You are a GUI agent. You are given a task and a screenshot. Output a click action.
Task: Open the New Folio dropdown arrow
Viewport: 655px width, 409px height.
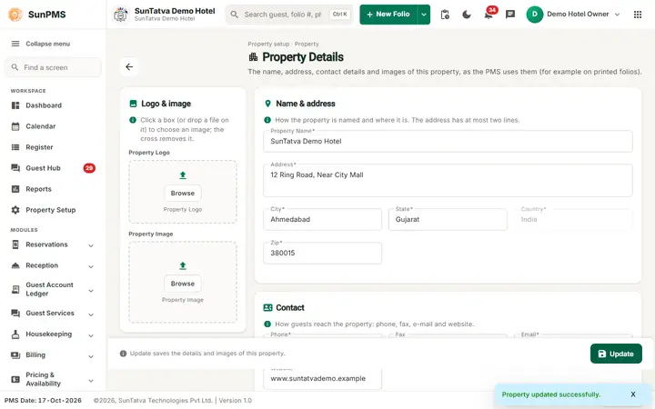tap(424, 15)
